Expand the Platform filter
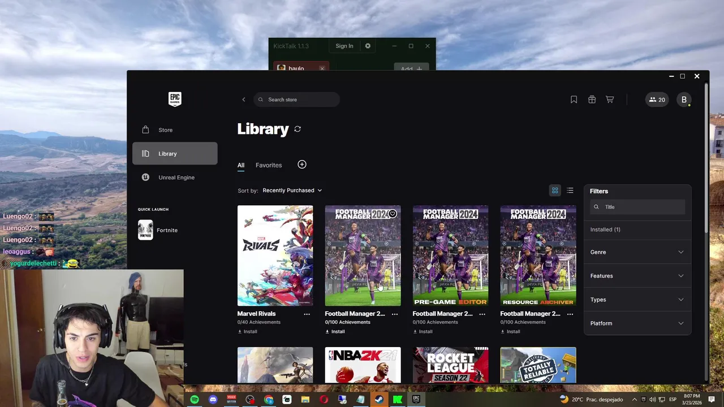Viewport: 724px width, 407px height. point(637,323)
